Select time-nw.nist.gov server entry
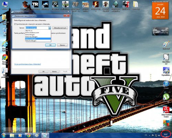Viewport: 172px width, 138px height. point(31,37)
